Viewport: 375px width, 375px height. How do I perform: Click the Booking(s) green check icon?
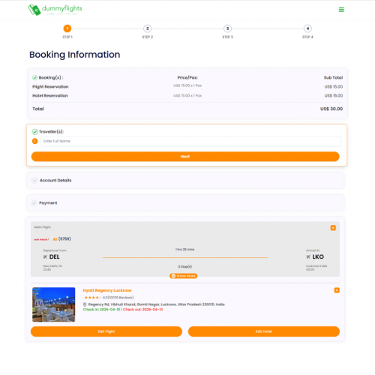click(x=35, y=78)
